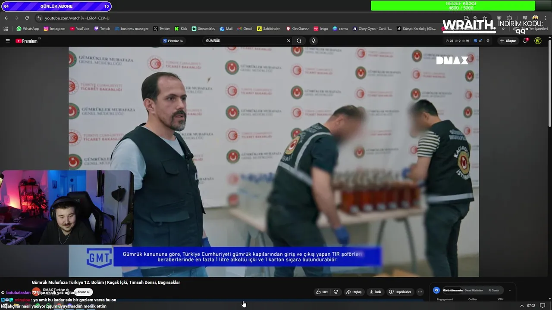Select the AI Coach tab

493,290
